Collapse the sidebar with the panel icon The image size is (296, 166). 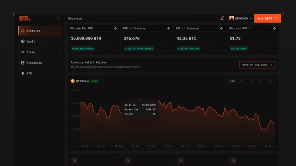tap(58, 18)
